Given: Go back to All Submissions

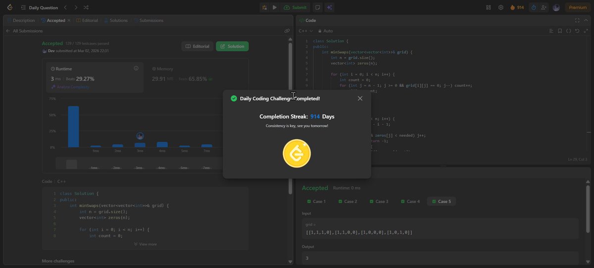Looking at the screenshot, I should 24,31.
